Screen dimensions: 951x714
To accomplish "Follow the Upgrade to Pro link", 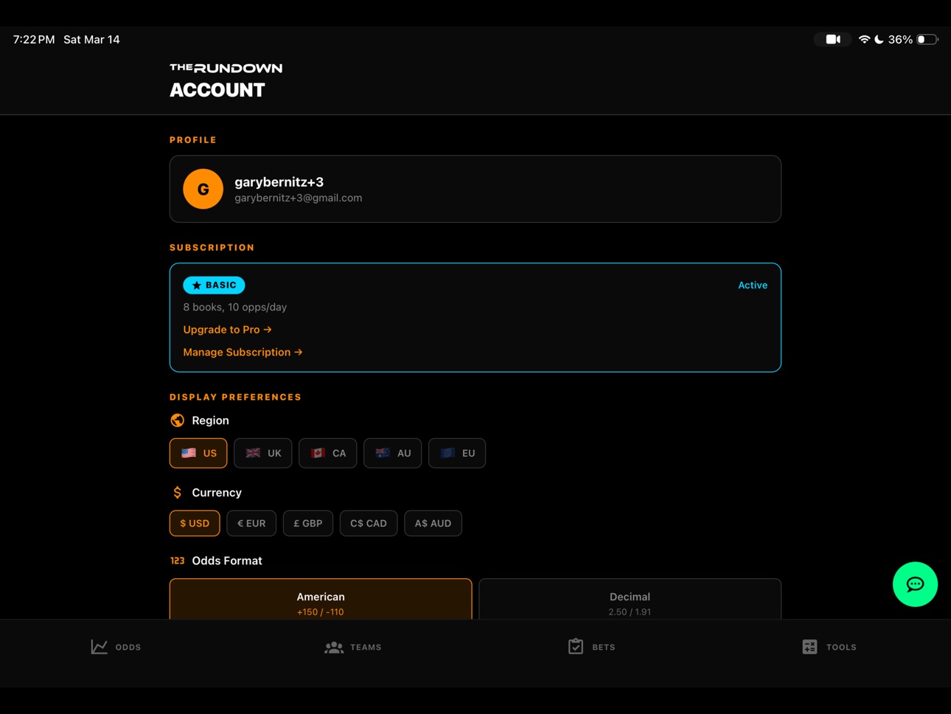I will tap(227, 330).
